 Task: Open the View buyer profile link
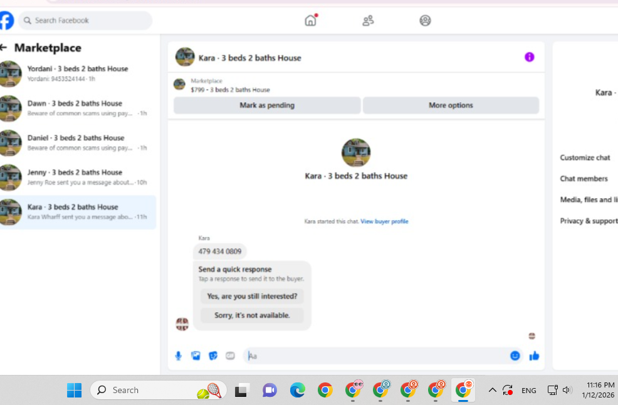point(384,221)
